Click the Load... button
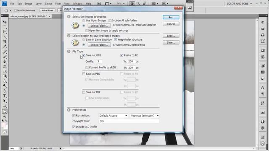This screenshot has height=151, width=269. tap(171, 36)
